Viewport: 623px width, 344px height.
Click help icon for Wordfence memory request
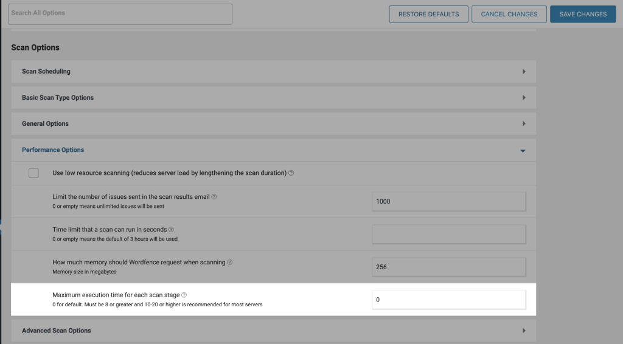pyautogui.click(x=230, y=263)
